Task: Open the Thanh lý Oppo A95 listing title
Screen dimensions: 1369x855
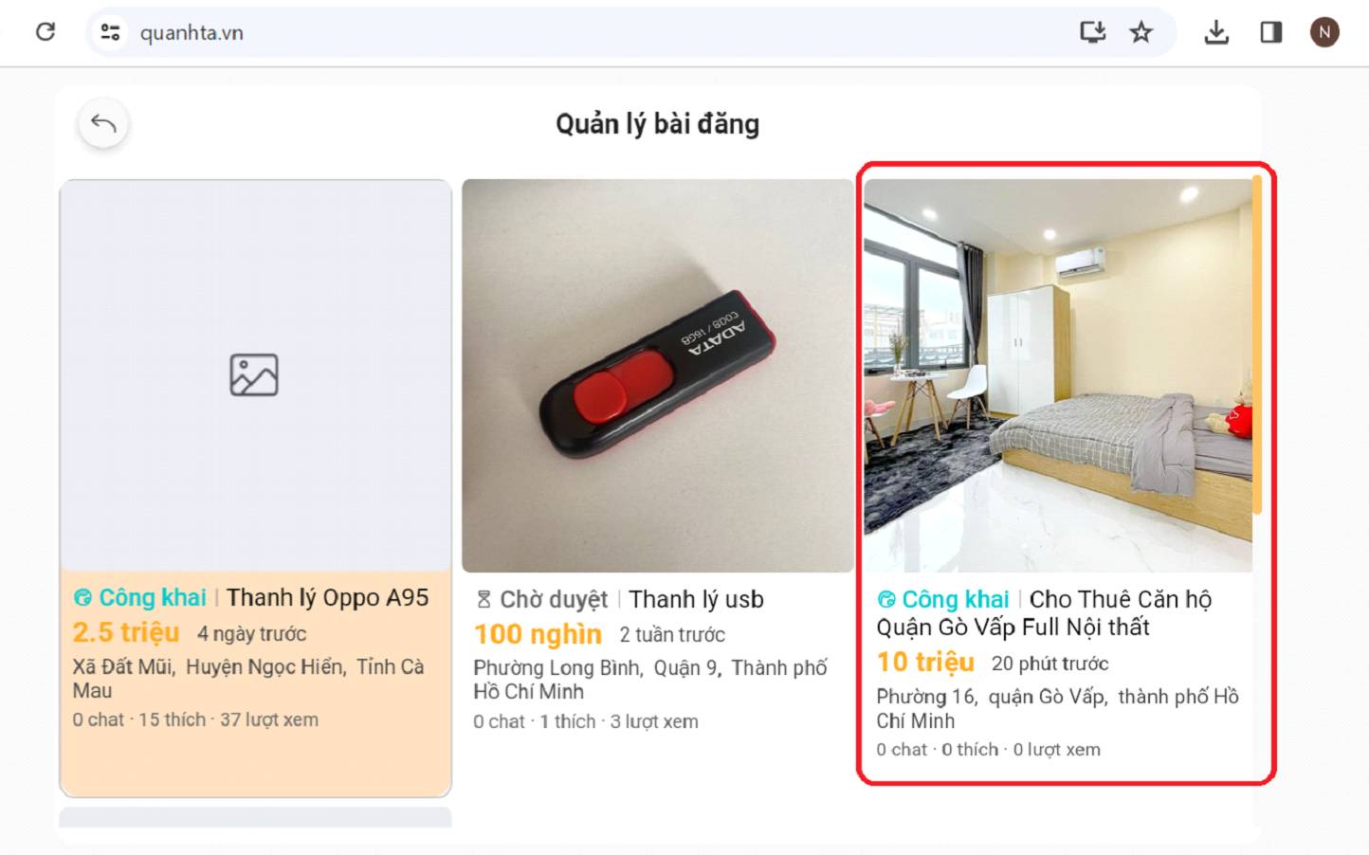Action: (327, 597)
